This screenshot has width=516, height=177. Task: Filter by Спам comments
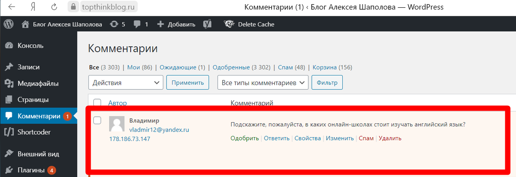point(286,67)
